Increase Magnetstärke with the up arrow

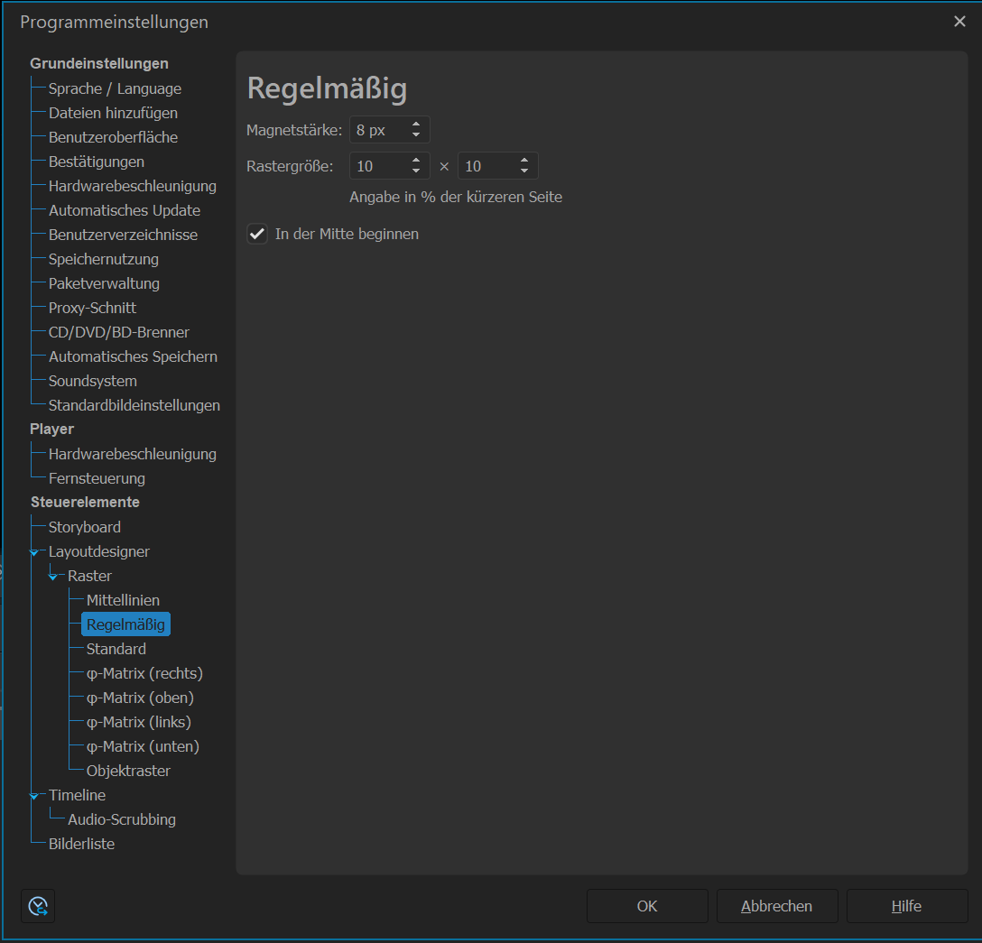(x=415, y=125)
